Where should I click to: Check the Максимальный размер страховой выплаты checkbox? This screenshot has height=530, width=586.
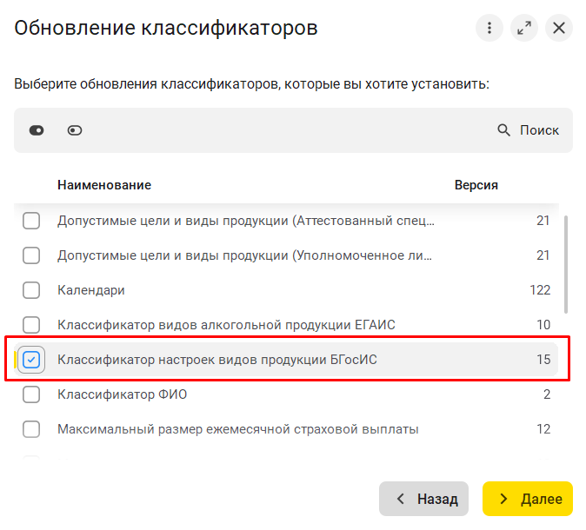click(x=31, y=429)
